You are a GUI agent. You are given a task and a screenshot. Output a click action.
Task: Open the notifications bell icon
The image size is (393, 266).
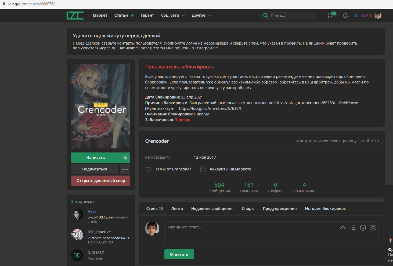point(345,15)
